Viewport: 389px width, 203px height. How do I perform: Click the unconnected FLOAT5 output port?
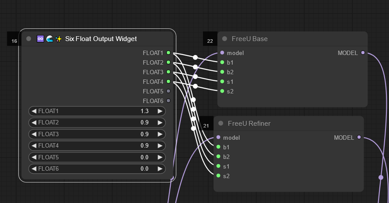(169, 91)
